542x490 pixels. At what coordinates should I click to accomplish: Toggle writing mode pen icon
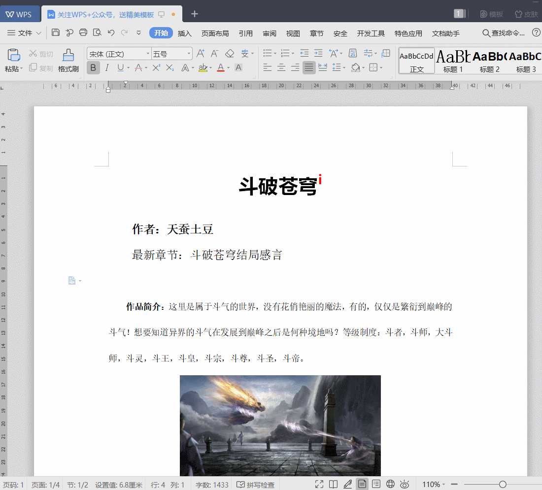tap(348, 485)
